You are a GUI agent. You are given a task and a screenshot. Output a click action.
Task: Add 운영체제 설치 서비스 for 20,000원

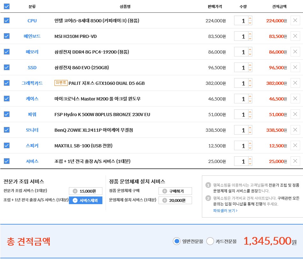[175, 200]
